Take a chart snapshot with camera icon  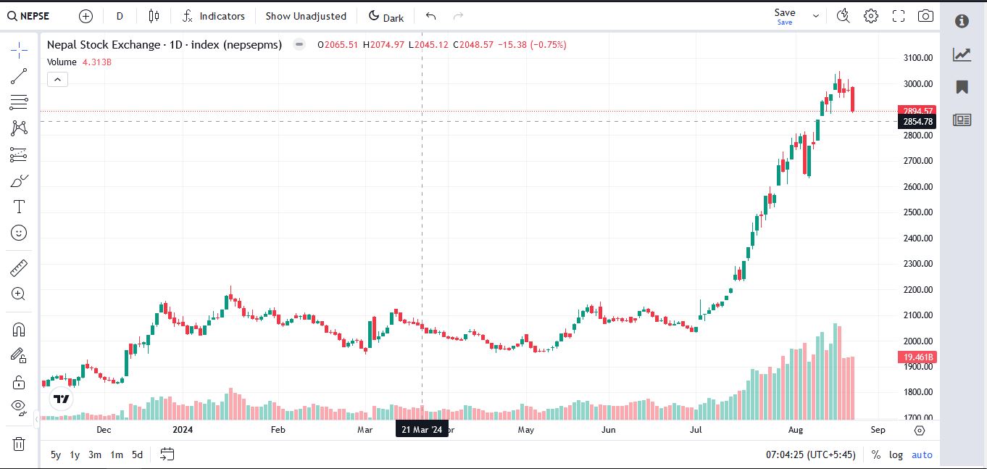click(925, 16)
